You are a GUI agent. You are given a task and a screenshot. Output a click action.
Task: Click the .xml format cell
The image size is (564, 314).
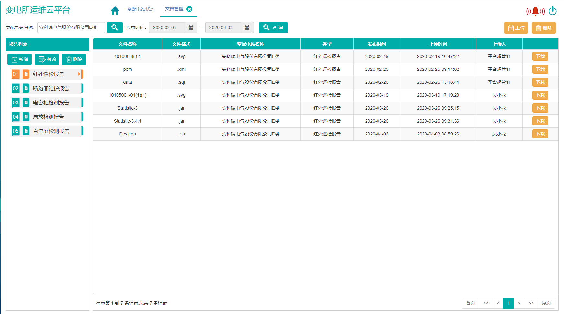181,69
